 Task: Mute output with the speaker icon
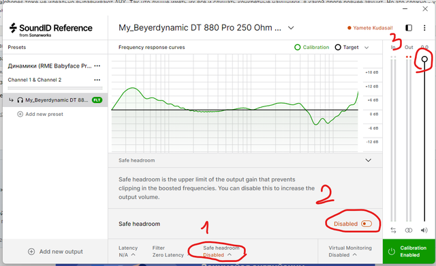[424, 230]
